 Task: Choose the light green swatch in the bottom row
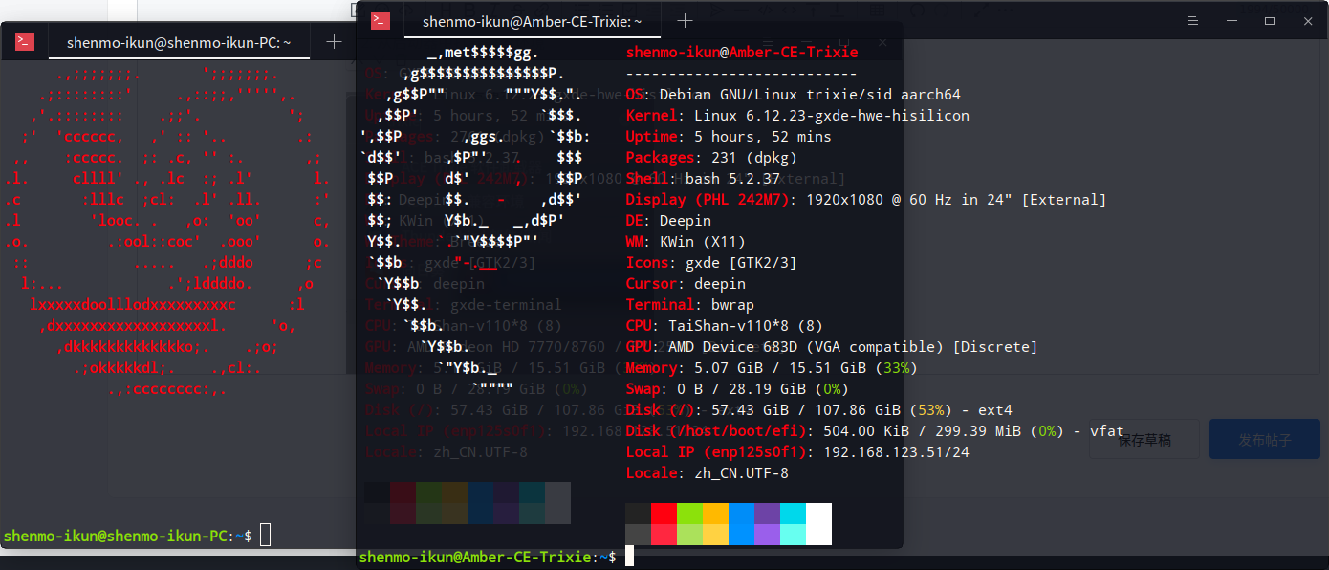(x=690, y=535)
